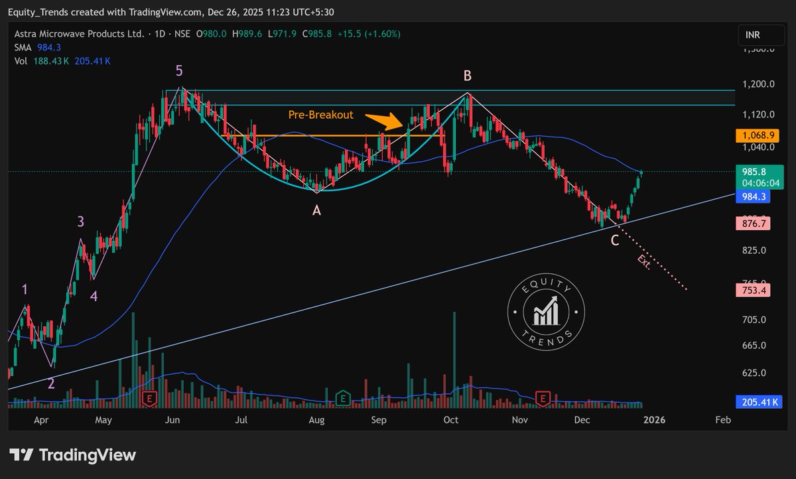Select the Ext. text annotation

click(643, 261)
